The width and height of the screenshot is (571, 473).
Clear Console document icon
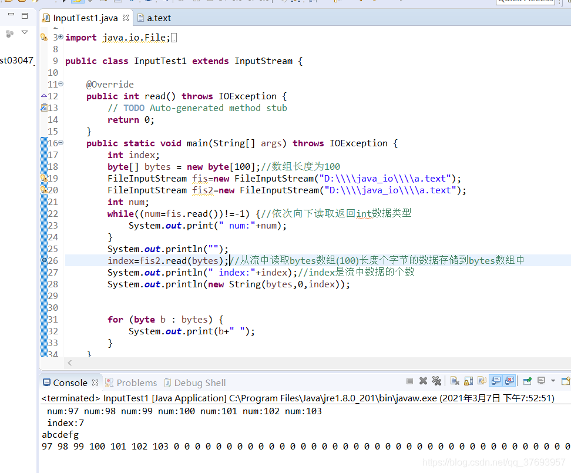455,381
